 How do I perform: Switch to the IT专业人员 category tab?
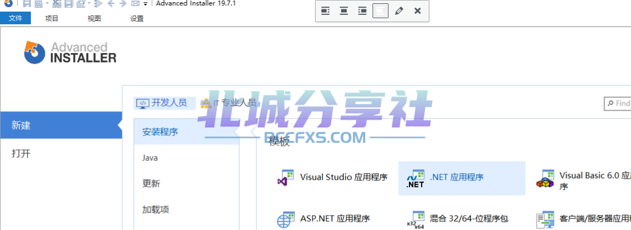point(229,103)
